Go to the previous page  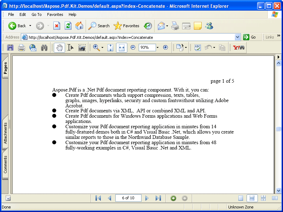110,198
